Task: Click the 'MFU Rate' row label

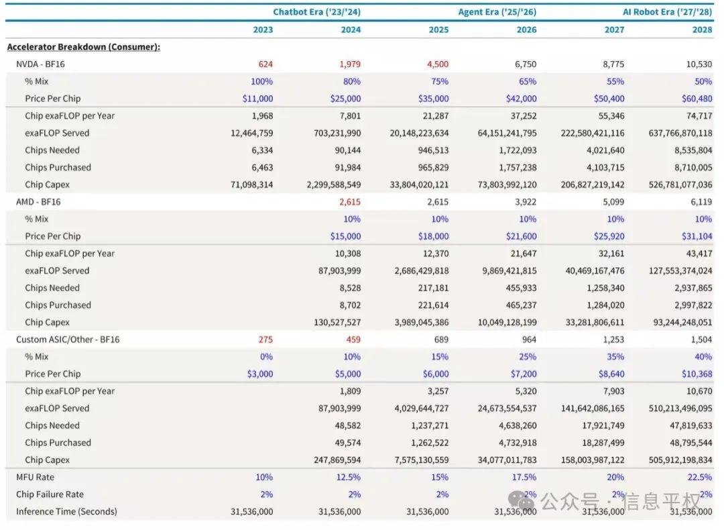Action: [x=35, y=477]
